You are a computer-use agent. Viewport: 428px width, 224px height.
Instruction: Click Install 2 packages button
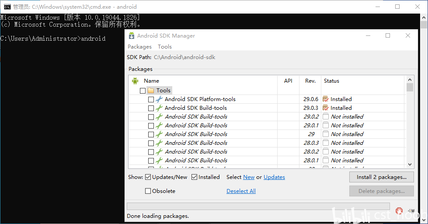381,177
